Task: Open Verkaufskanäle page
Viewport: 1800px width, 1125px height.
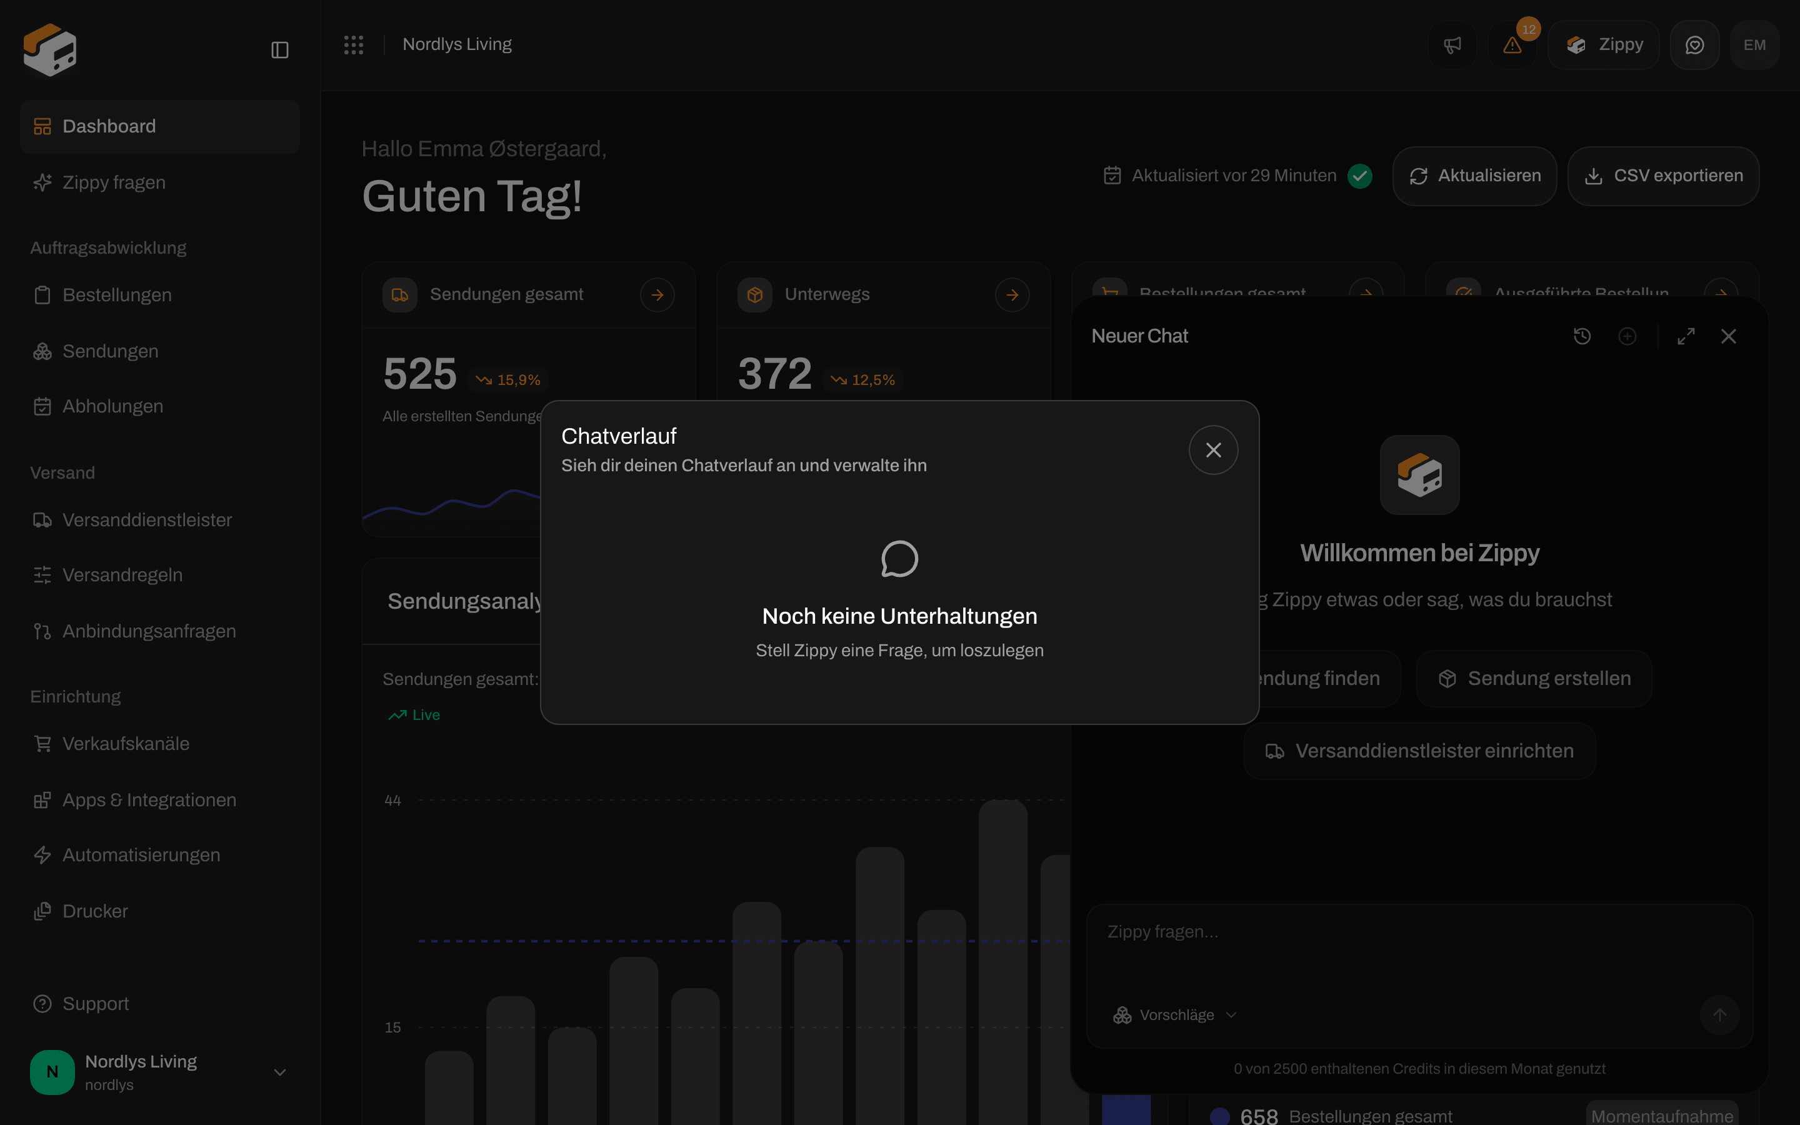Action: tap(160, 744)
